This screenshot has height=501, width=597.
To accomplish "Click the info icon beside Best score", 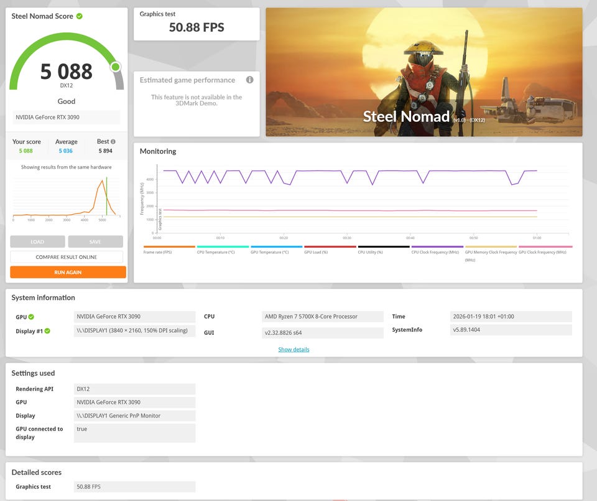I will pos(113,142).
